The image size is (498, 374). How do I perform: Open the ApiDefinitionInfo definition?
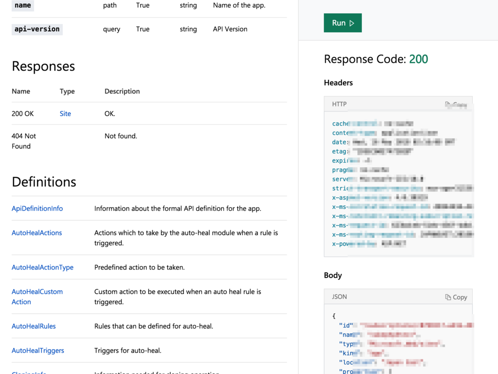tap(37, 209)
